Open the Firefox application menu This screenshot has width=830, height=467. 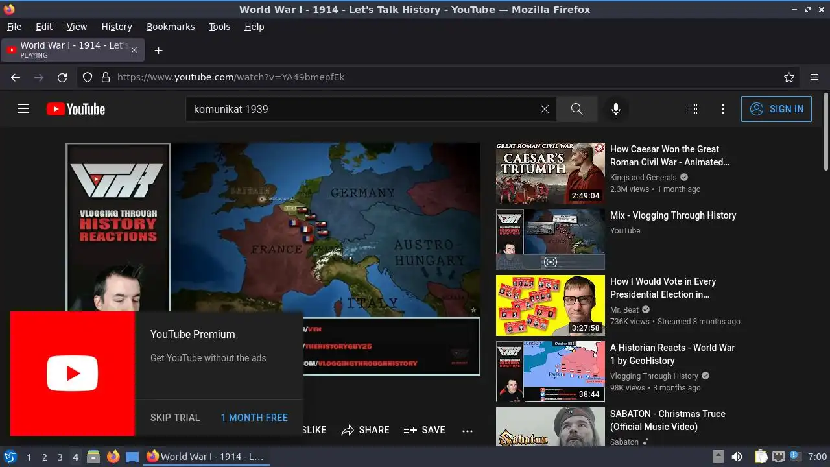[814, 77]
